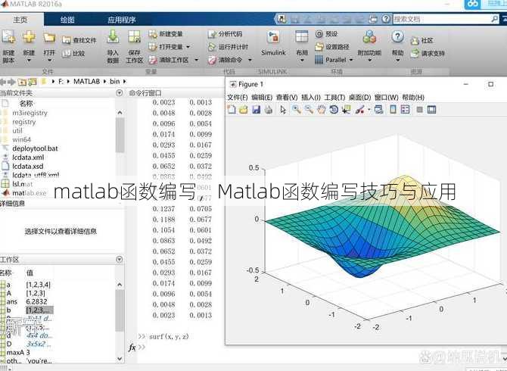
Task: Open 工具(T) menu in Figure 1
Action: [334, 98]
